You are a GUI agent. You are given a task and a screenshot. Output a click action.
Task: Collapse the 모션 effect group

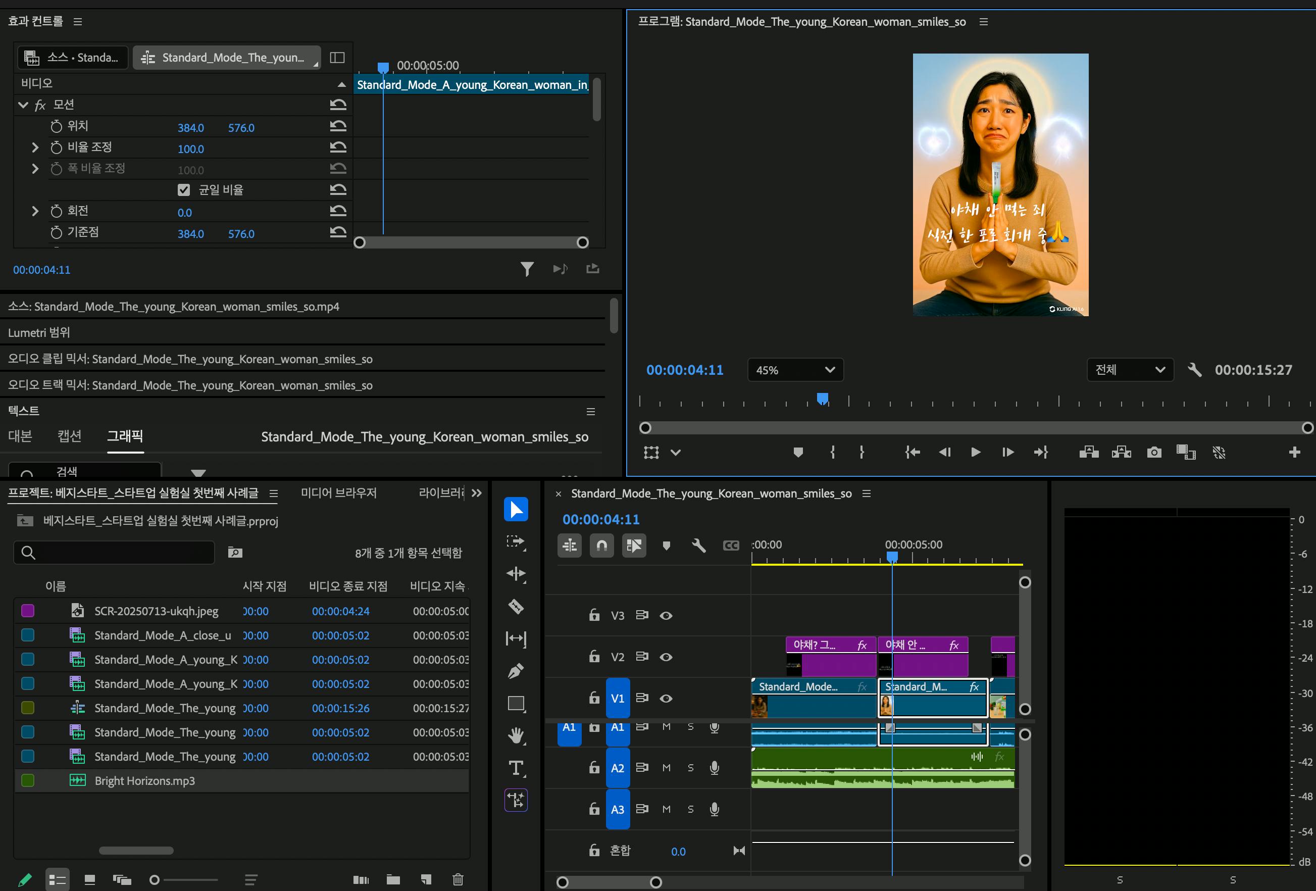(x=23, y=105)
